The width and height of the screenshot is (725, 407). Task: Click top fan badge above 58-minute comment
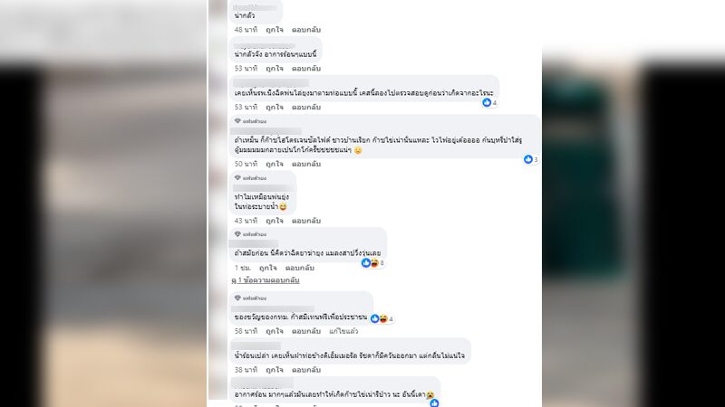coord(250,298)
